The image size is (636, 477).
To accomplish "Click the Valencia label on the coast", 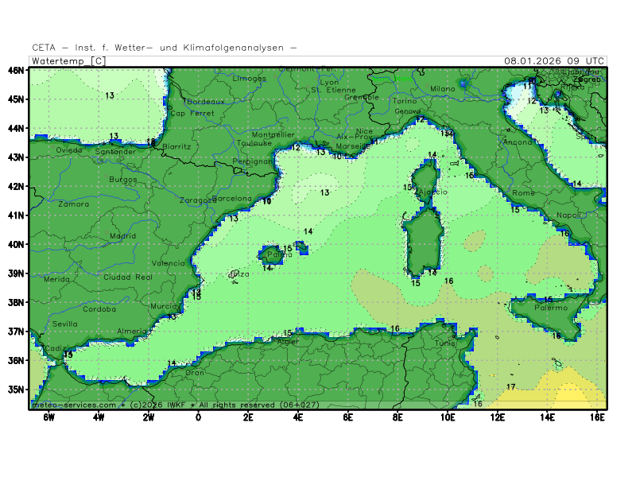I will point(168,263).
